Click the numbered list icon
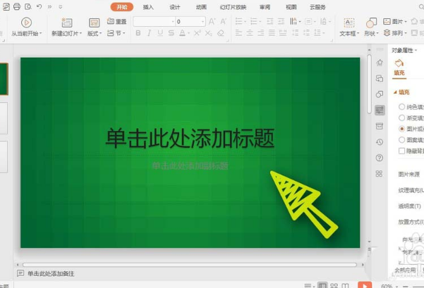This screenshot has width=424, height=288. pos(254,21)
